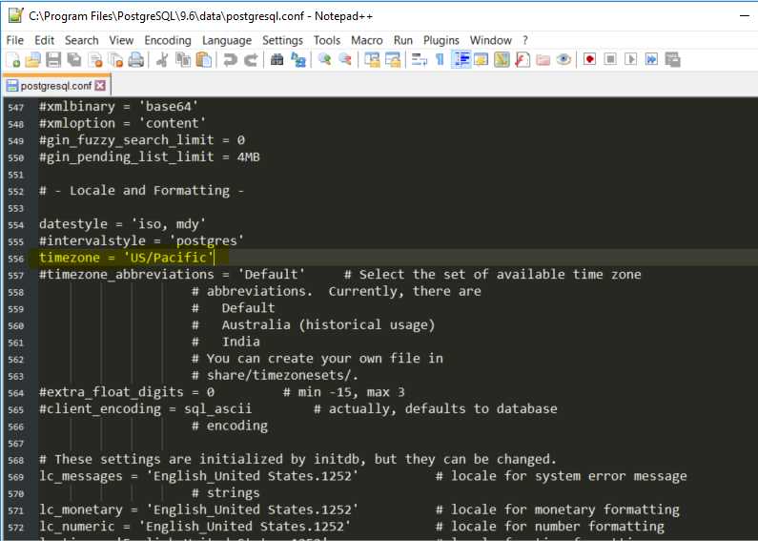Open the Folder as Workspace icon
758x541 pixels.
click(x=543, y=59)
